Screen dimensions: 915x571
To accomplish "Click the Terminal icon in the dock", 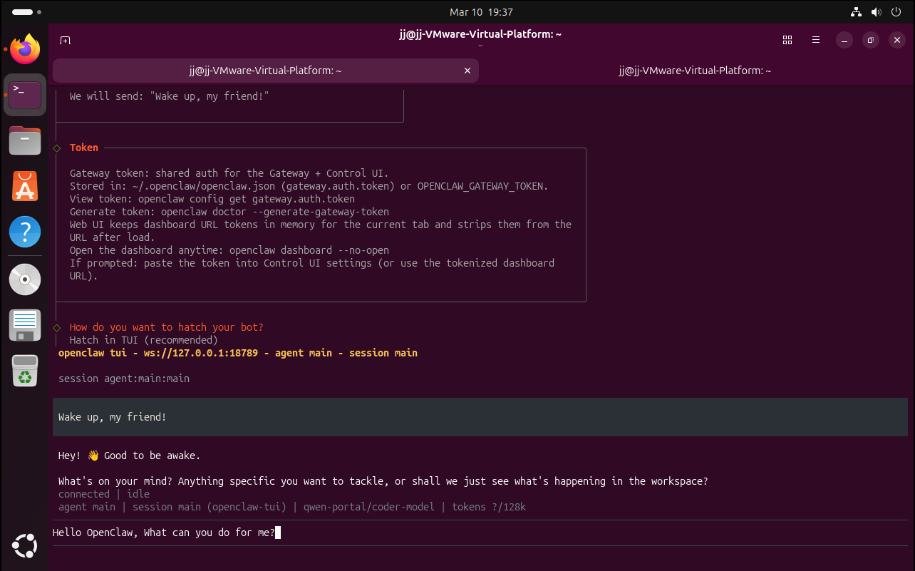I will [25, 94].
